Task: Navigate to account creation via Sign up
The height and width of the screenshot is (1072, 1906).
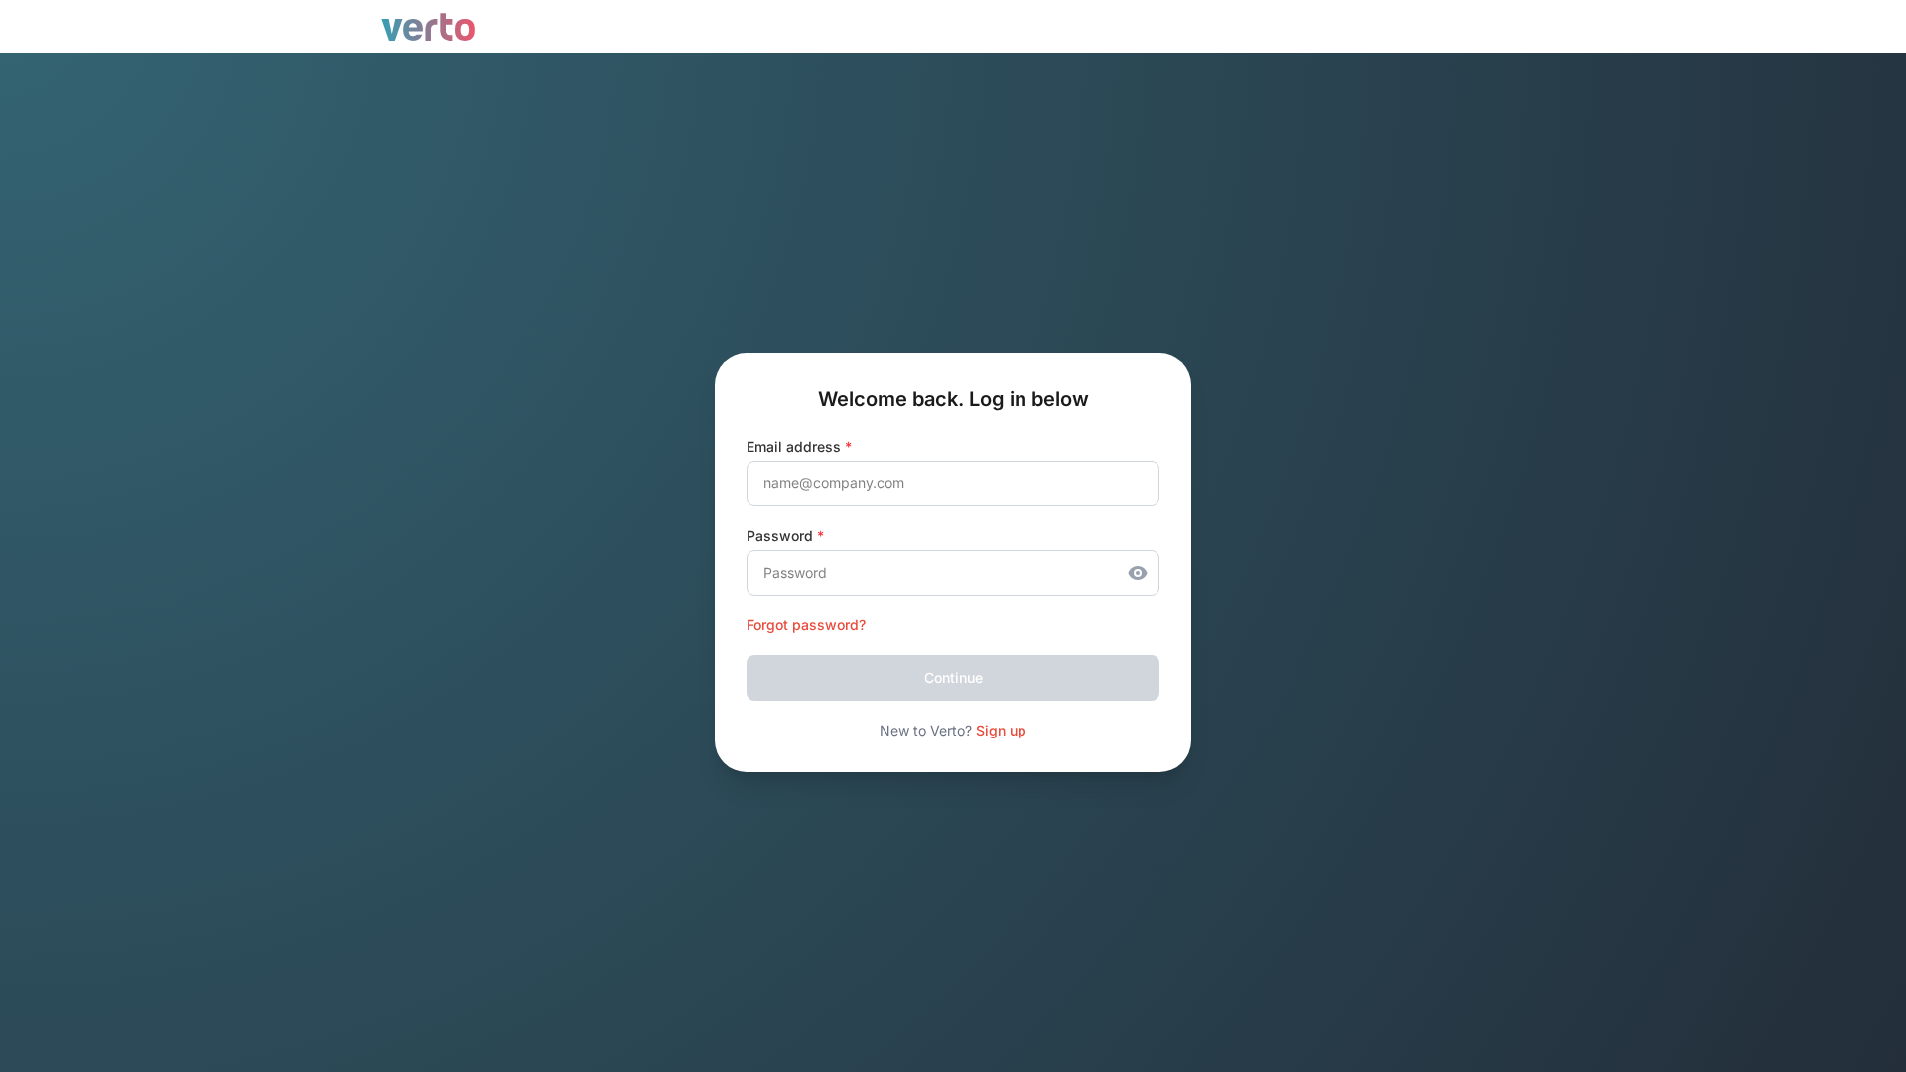Action: (x=1001, y=731)
